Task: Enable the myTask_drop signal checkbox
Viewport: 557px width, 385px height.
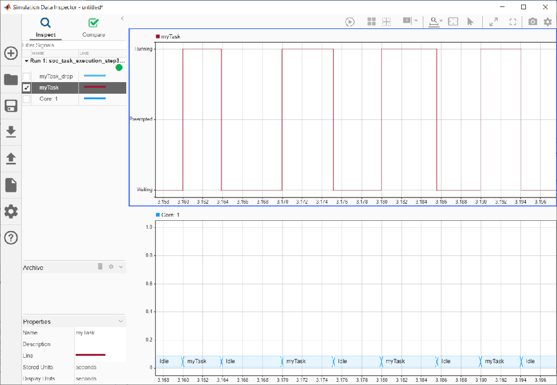Action: click(x=27, y=77)
